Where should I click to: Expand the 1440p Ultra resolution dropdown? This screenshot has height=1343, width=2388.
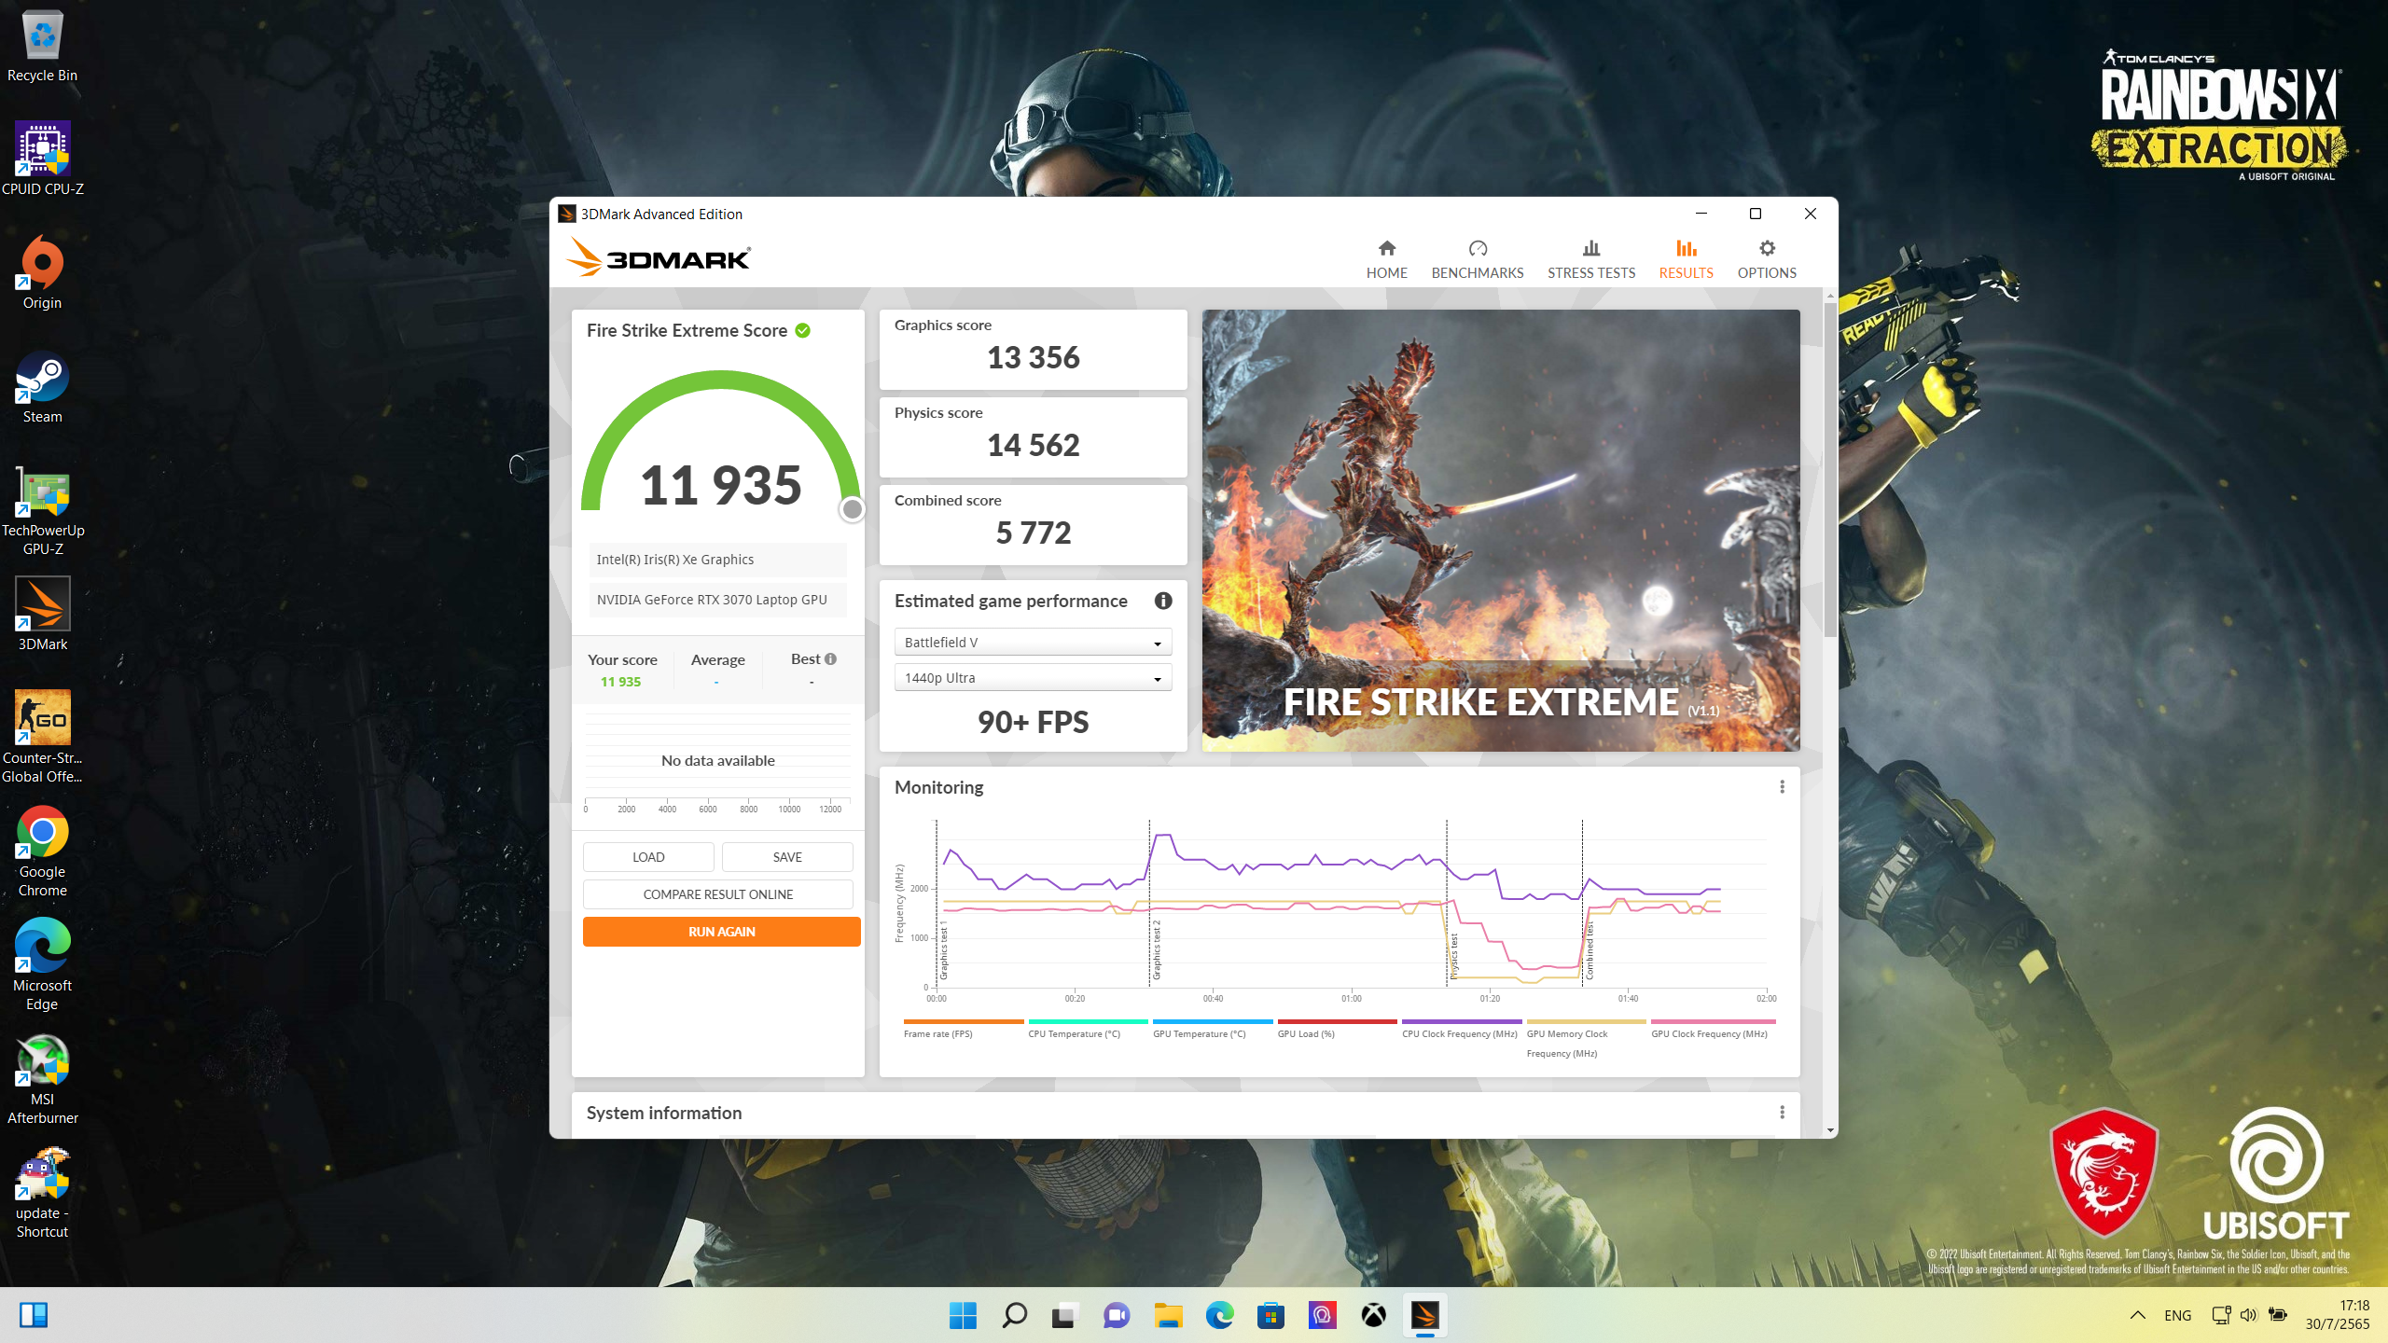1033,678
